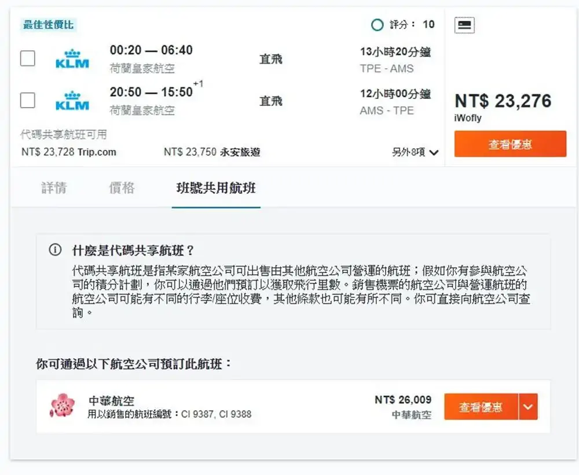Click the 評分: 10 score text
The image size is (579, 475).
click(x=412, y=25)
